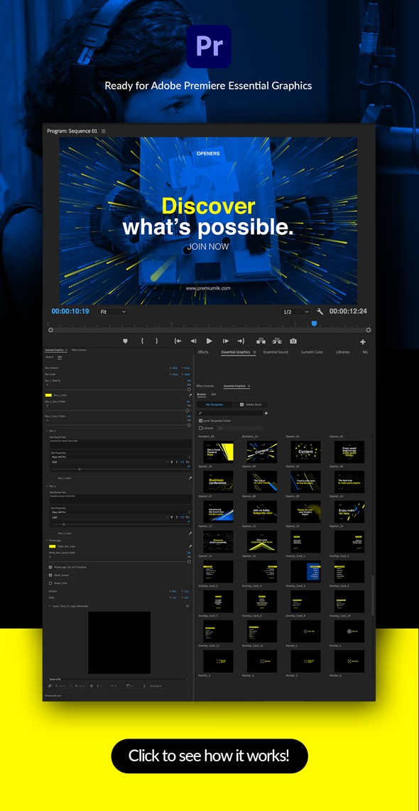419x811 pixels.
Task: Open the right Essential Graphics tab panel menu
Action: (x=254, y=352)
